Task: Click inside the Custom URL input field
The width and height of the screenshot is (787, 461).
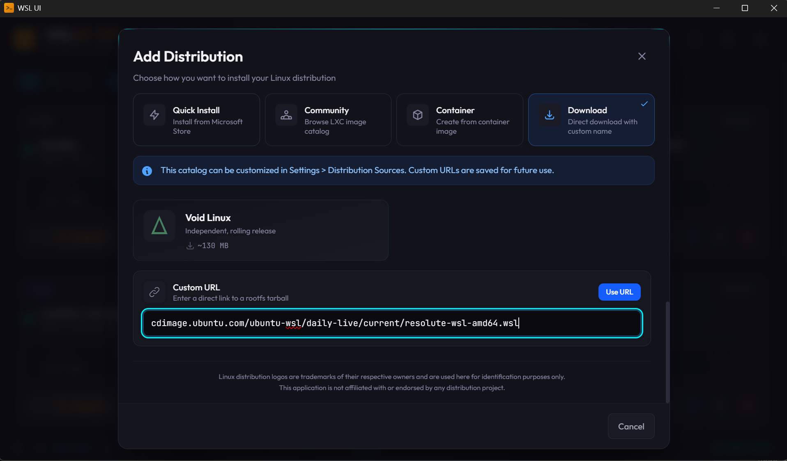Action: click(x=392, y=323)
